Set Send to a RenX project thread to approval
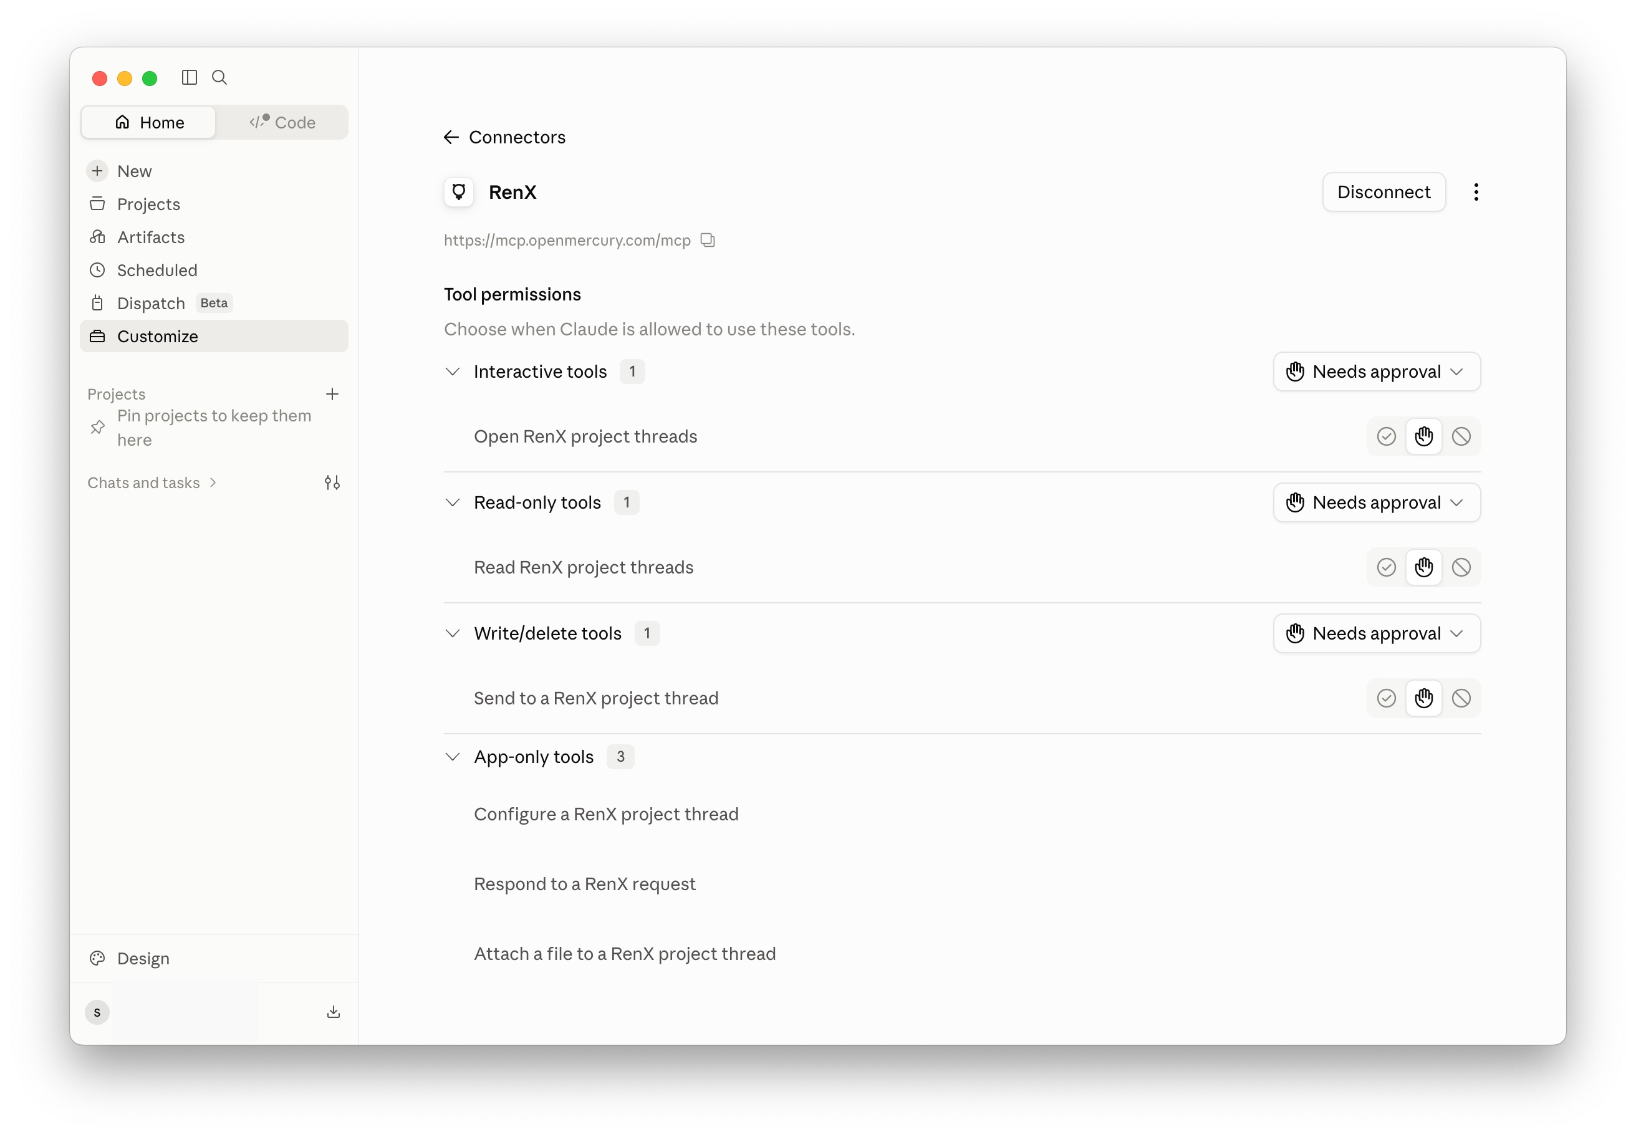This screenshot has height=1137, width=1636. point(1423,699)
